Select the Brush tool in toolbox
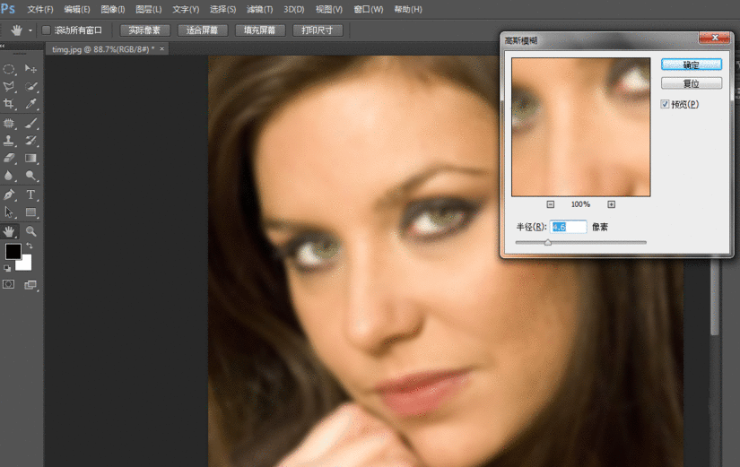740x467 pixels. click(x=31, y=123)
